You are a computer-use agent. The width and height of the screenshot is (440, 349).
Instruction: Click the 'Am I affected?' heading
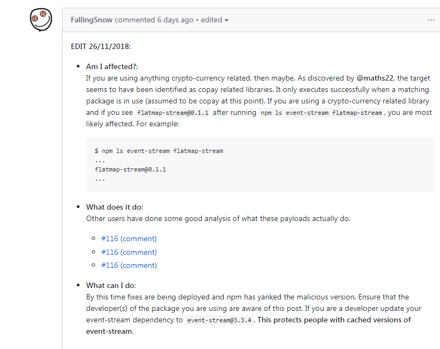click(x=112, y=66)
